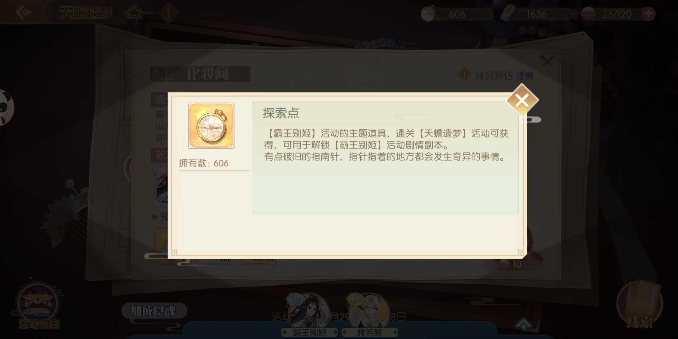Tap the magnifier icon next to 化妆间
The height and width of the screenshot is (339, 678).
(x=157, y=74)
